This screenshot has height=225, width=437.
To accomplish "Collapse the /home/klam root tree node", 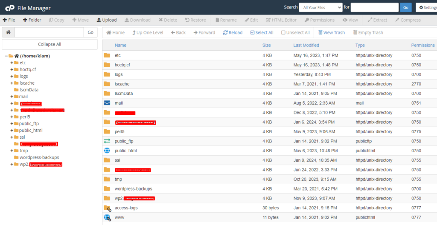I will (x=6, y=56).
